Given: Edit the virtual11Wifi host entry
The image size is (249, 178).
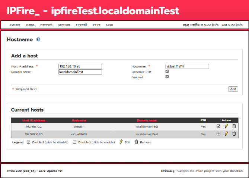Looking at the screenshot, I should [x=226, y=134].
